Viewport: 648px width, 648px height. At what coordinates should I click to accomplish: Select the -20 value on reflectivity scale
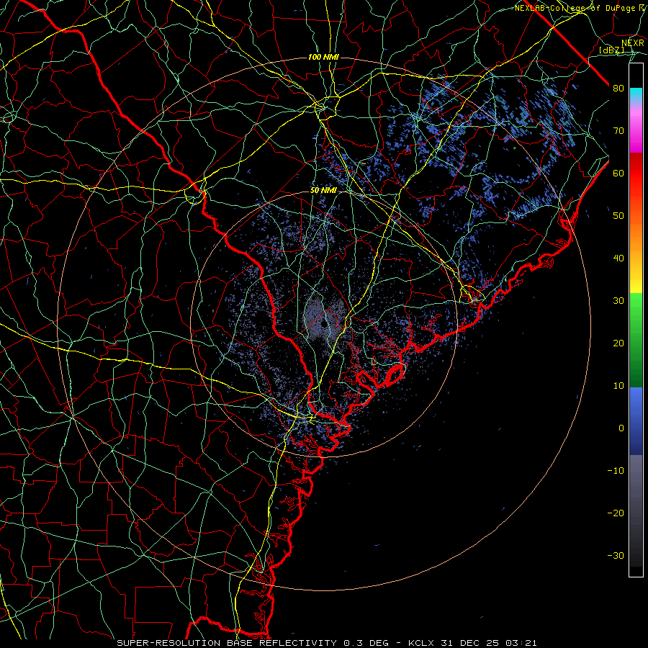[616, 513]
